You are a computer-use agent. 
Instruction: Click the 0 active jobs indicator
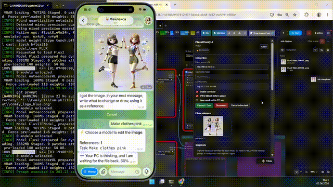(x=318, y=33)
